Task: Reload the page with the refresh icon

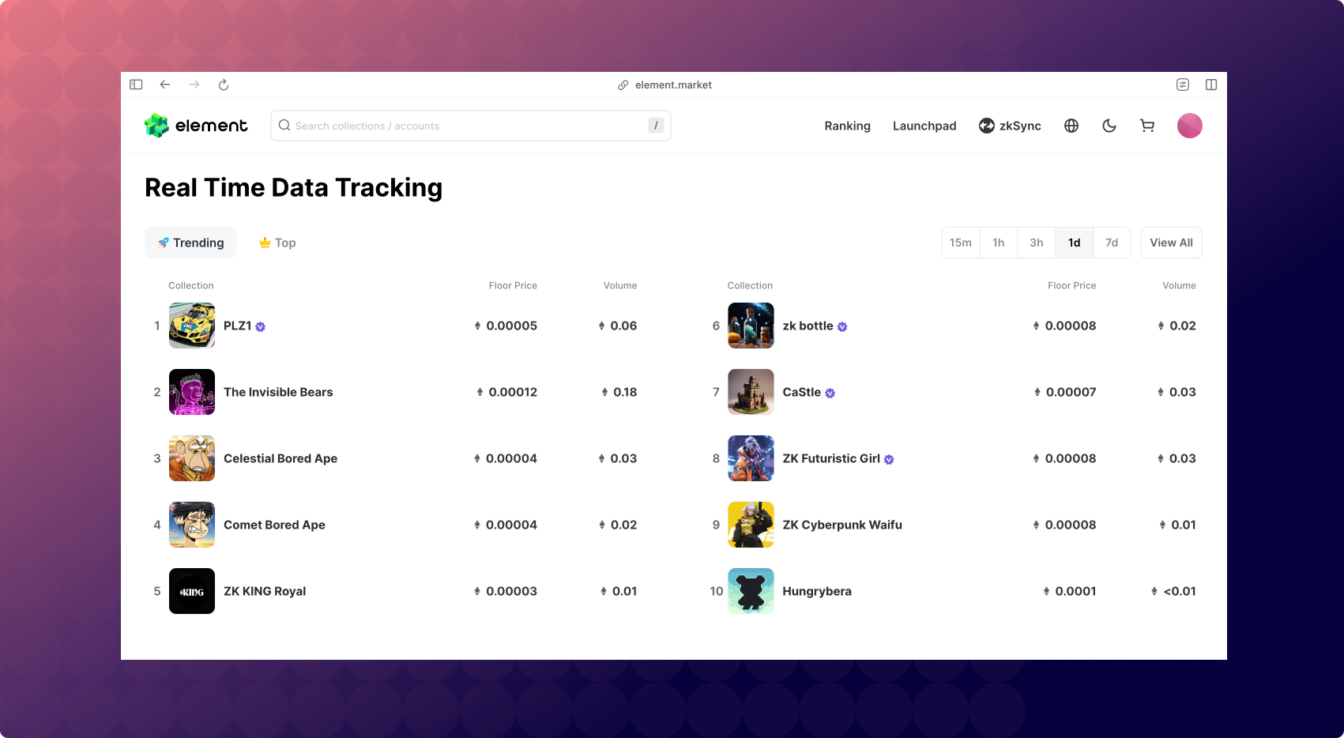Action: pos(224,85)
